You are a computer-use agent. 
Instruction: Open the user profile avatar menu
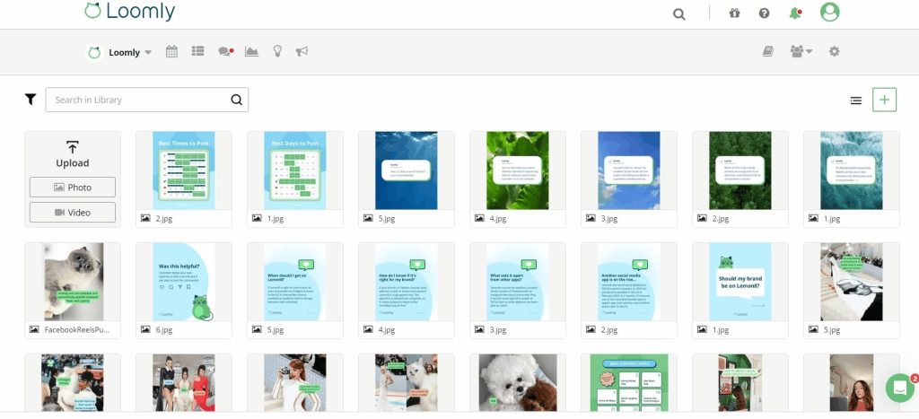click(829, 13)
